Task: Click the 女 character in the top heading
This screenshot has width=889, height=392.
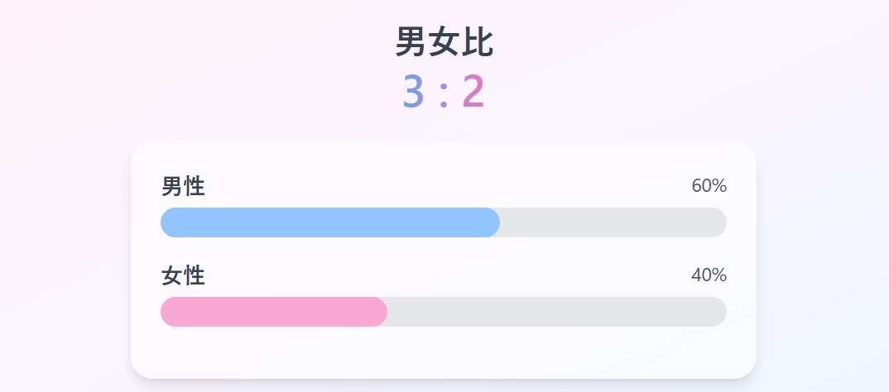Action: pyautogui.click(x=444, y=42)
